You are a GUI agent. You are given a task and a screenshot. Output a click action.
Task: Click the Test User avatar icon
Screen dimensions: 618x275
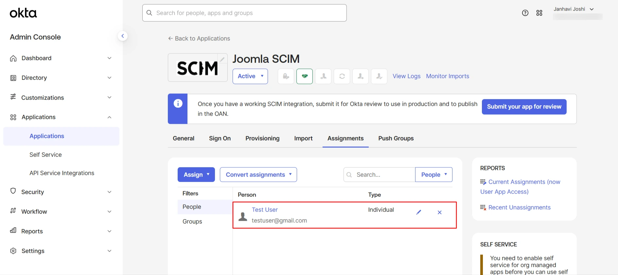243,216
